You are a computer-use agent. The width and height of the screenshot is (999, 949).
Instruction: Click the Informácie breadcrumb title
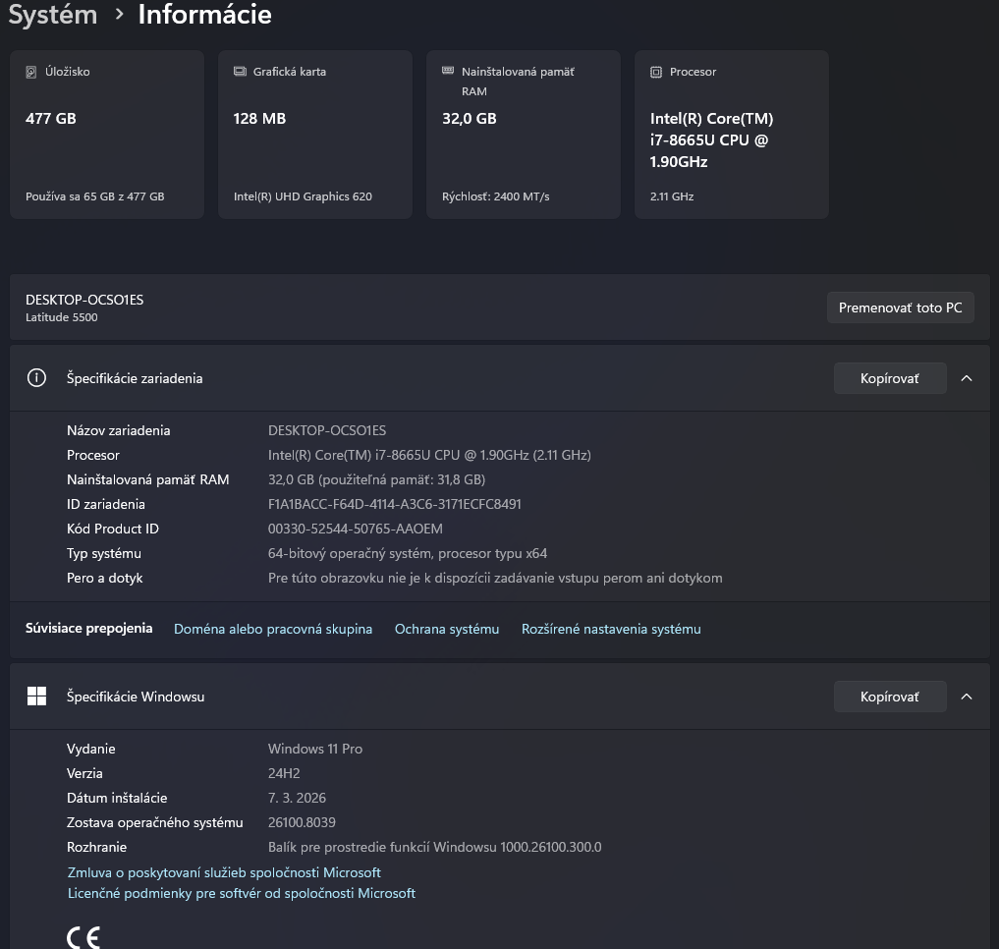pos(204,15)
